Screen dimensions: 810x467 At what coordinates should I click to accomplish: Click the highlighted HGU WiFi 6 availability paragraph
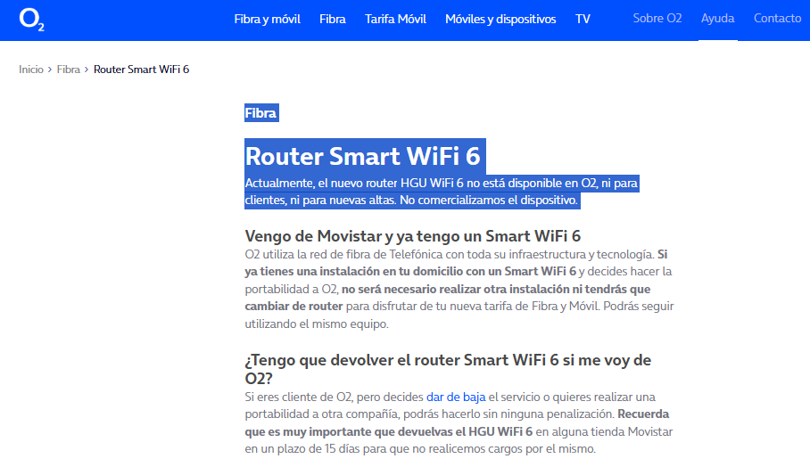click(442, 192)
